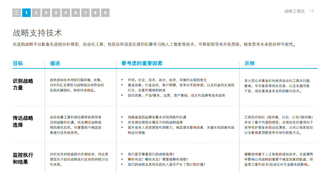This screenshot has width=330, height=185.
Task: Open the hamburger menu icon
Action: (x=16, y=13)
